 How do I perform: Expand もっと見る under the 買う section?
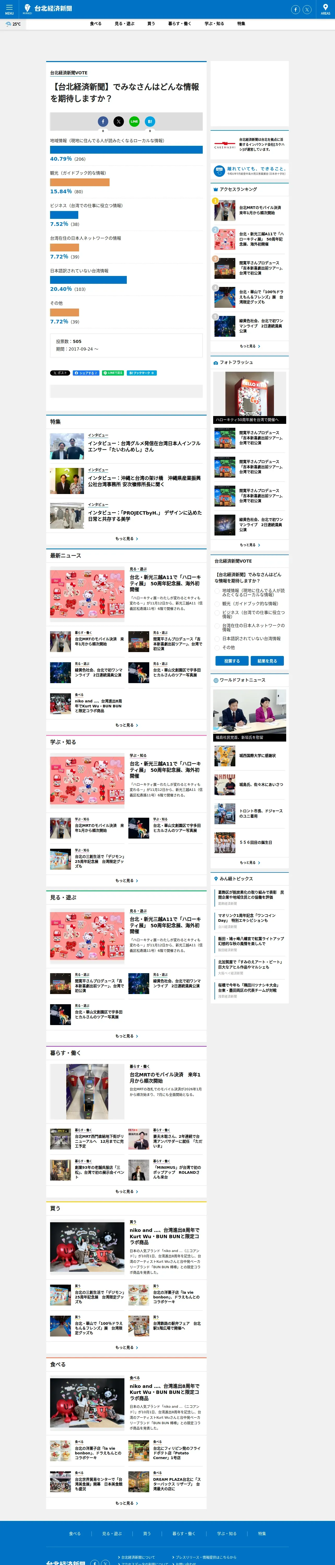[127, 1347]
